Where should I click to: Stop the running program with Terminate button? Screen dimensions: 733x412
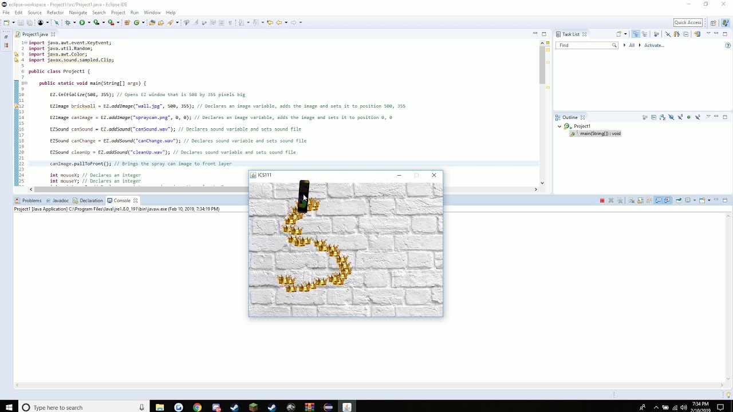602,200
